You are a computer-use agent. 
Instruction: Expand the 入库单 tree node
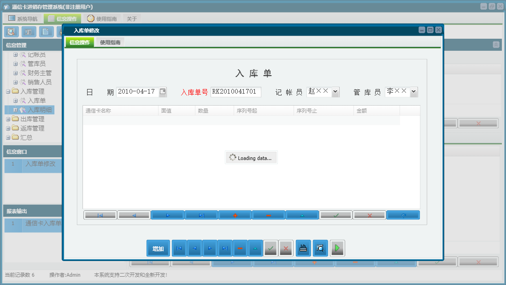(x=15, y=101)
